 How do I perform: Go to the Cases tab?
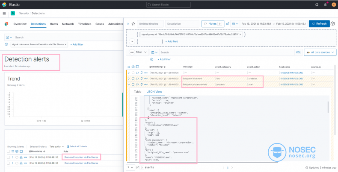100,24
